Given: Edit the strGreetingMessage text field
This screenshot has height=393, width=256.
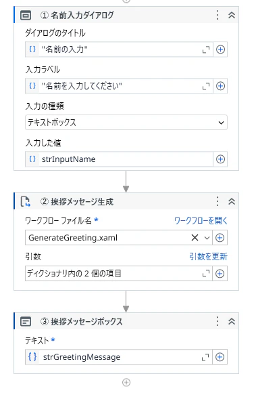Looking at the screenshot, I should click(x=120, y=357).
